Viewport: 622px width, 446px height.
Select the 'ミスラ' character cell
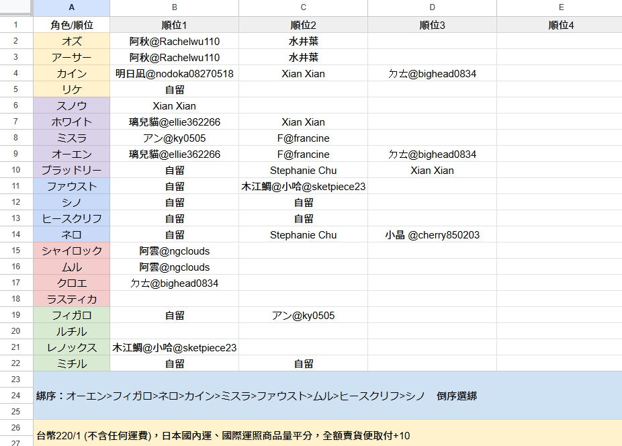click(x=71, y=138)
